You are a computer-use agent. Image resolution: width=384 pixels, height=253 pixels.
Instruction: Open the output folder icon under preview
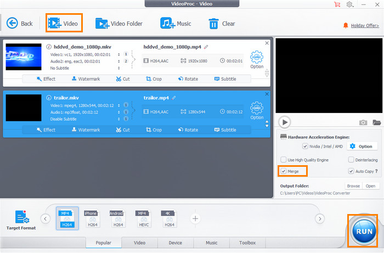376,122
